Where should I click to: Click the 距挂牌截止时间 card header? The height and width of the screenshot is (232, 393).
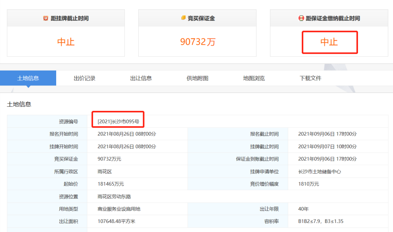pyautogui.click(x=66, y=18)
